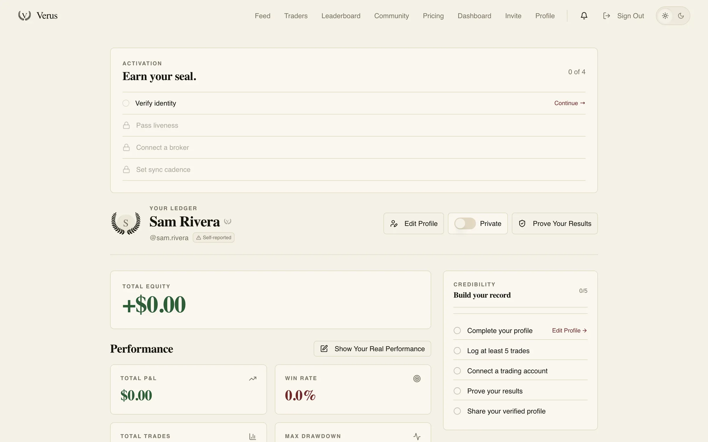Image resolution: width=708 pixels, height=442 pixels.
Task: Toggle the Private profile switch
Action: (465, 224)
